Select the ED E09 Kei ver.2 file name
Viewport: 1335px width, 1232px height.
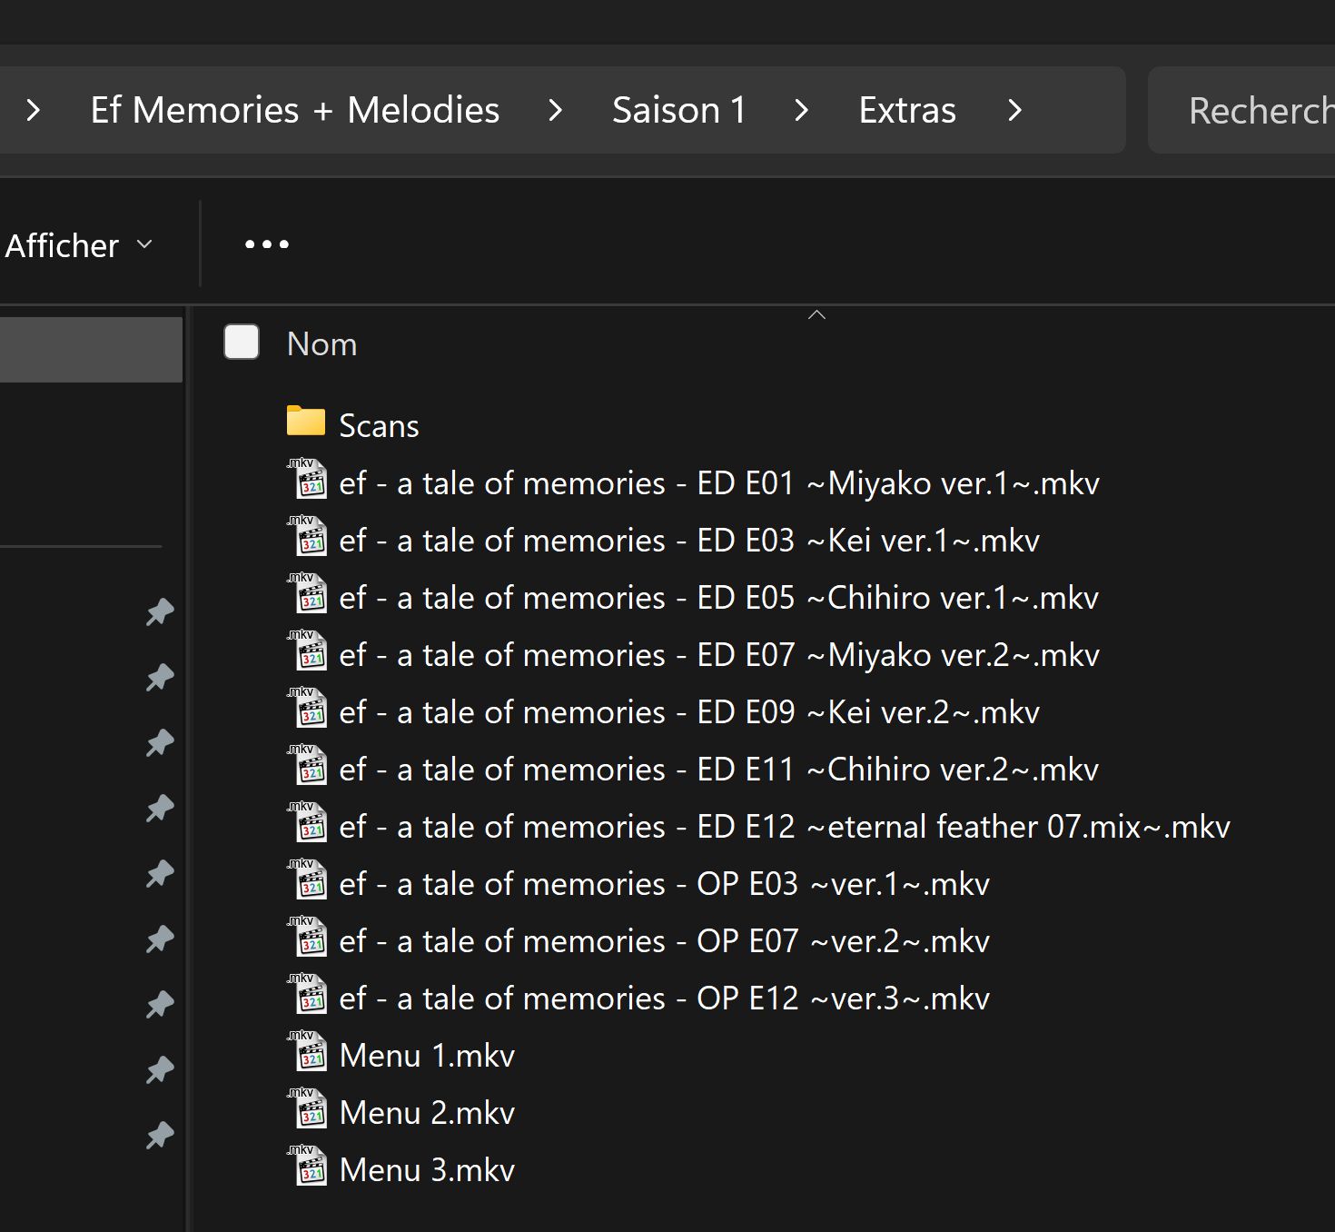coord(688,712)
